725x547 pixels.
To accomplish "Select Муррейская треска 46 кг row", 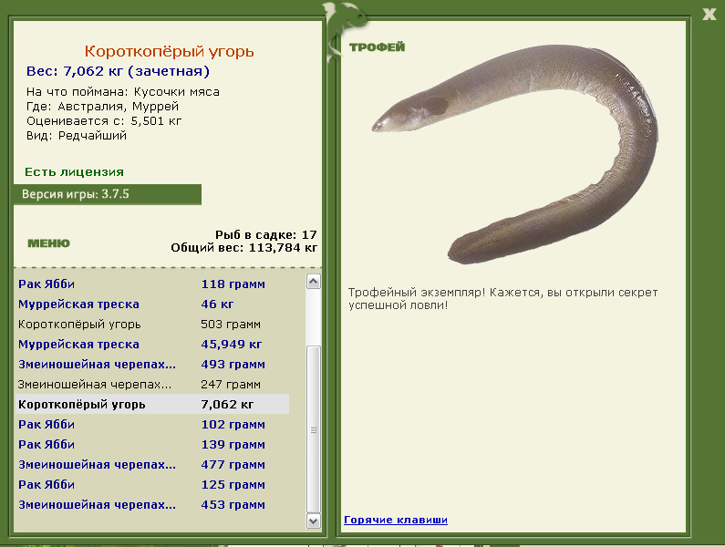I will [x=152, y=304].
